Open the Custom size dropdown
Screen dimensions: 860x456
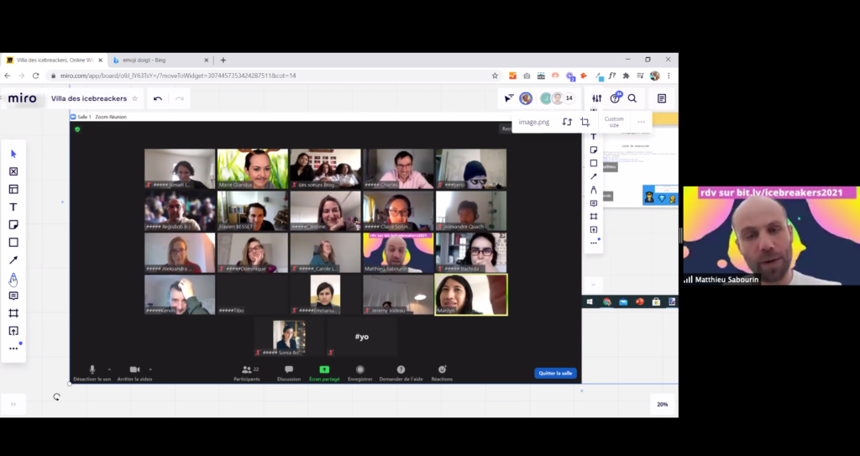[x=614, y=122]
